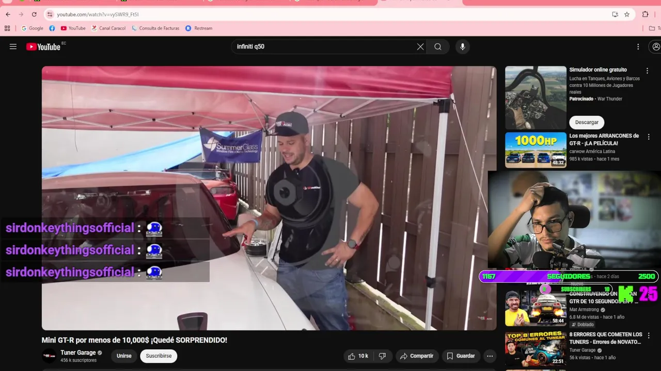Go to the YouTube home logo
This screenshot has height=371, width=661.
click(43, 47)
